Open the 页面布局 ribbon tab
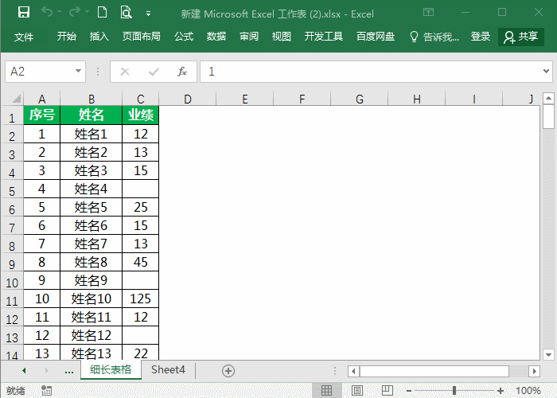This screenshot has width=557, height=398. (142, 37)
